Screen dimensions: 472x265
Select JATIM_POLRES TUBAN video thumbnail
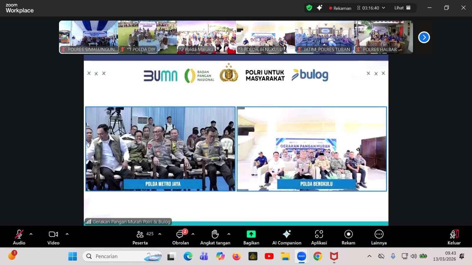(324, 37)
